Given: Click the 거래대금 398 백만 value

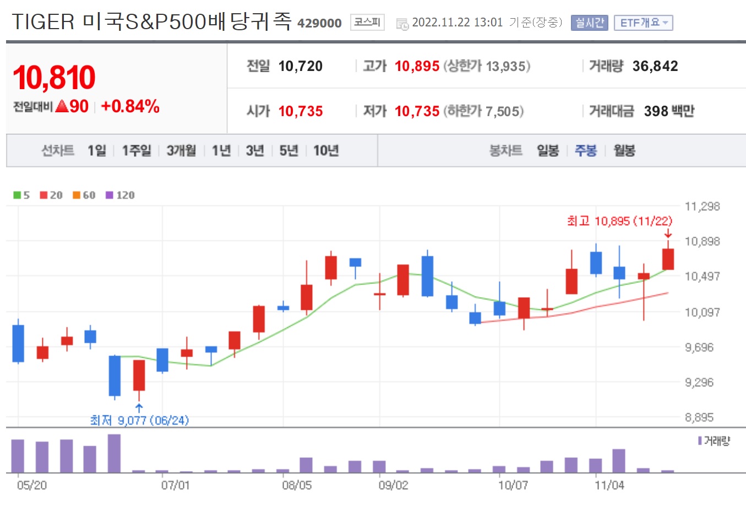Looking at the screenshot, I should pyautogui.click(x=669, y=111).
